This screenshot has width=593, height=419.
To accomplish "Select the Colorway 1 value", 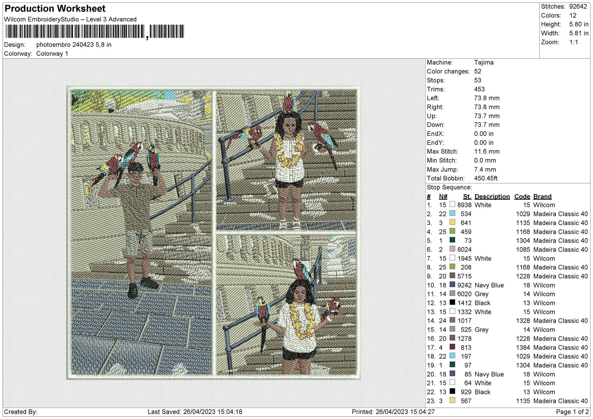I will (x=52, y=54).
